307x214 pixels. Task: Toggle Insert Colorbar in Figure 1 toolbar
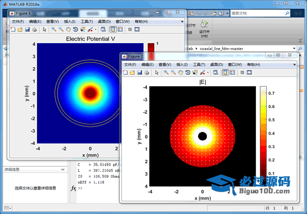pos(113,30)
